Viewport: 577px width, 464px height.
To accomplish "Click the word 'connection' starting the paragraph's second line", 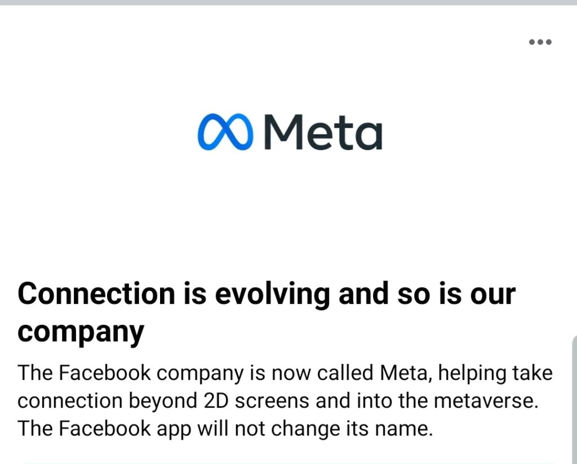I will tap(70, 400).
